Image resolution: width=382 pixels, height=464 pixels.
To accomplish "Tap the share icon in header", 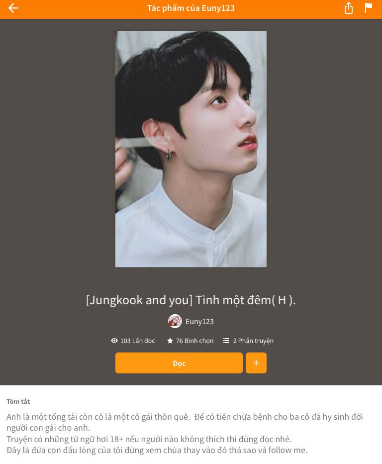I will 349,8.
